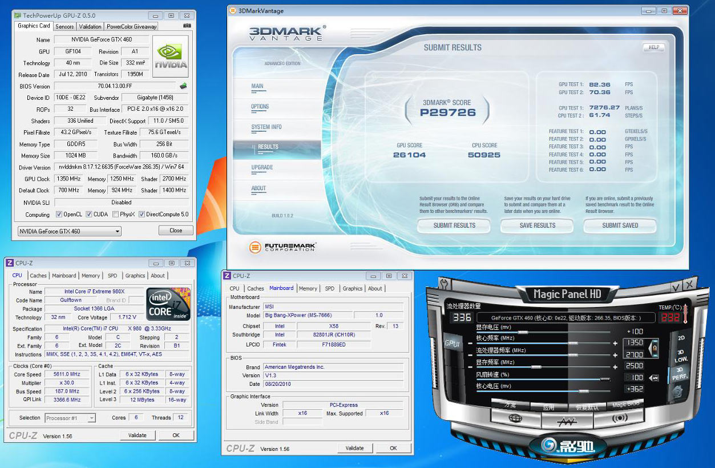Click the GPU1 selector in Magic Panel
The width and height of the screenshot is (715, 468).
coord(452,343)
